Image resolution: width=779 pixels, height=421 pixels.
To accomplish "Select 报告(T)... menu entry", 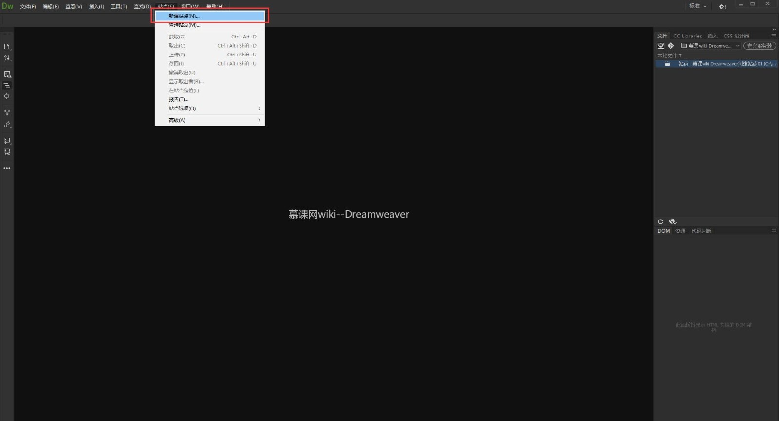I will click(210, 99).
